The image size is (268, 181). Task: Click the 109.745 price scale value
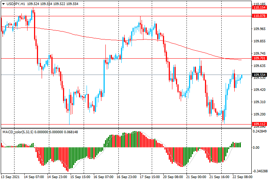(x=259, y=54)
